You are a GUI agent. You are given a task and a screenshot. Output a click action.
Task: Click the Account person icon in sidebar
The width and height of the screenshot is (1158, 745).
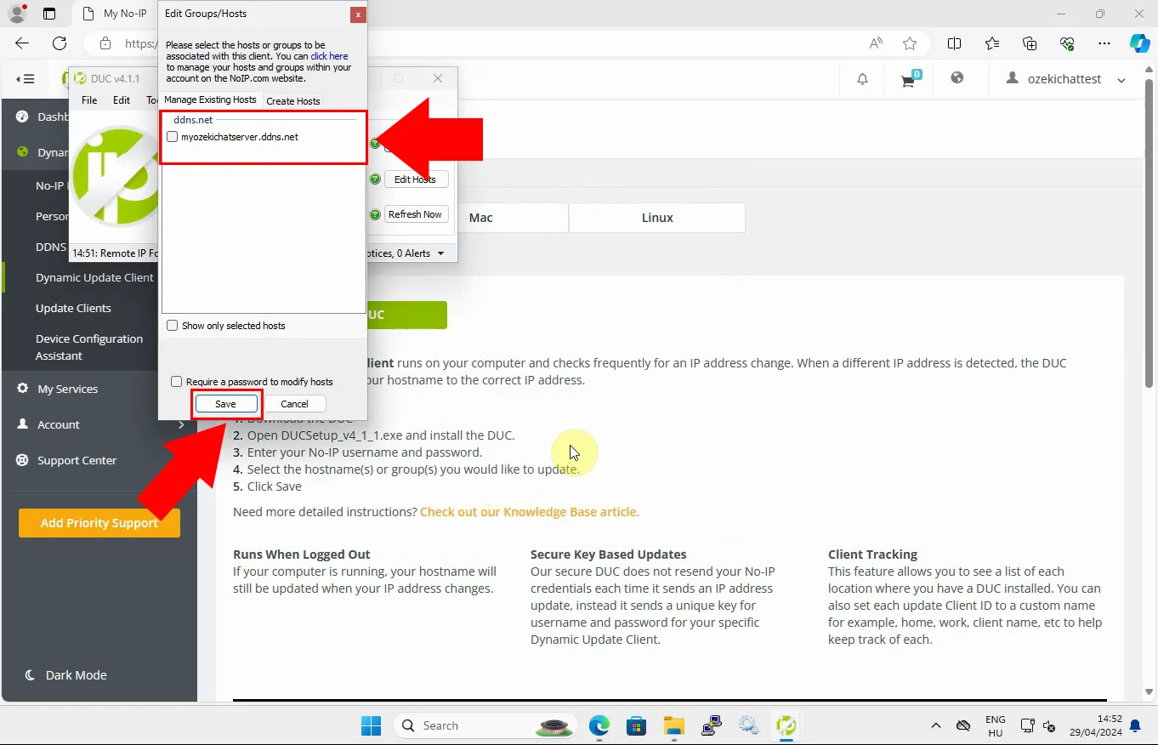(x=22, y=424)
